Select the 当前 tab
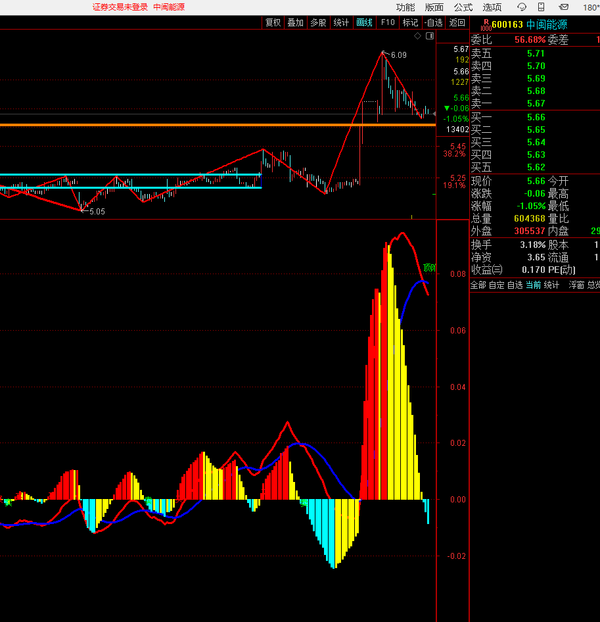 pos(534,285)
